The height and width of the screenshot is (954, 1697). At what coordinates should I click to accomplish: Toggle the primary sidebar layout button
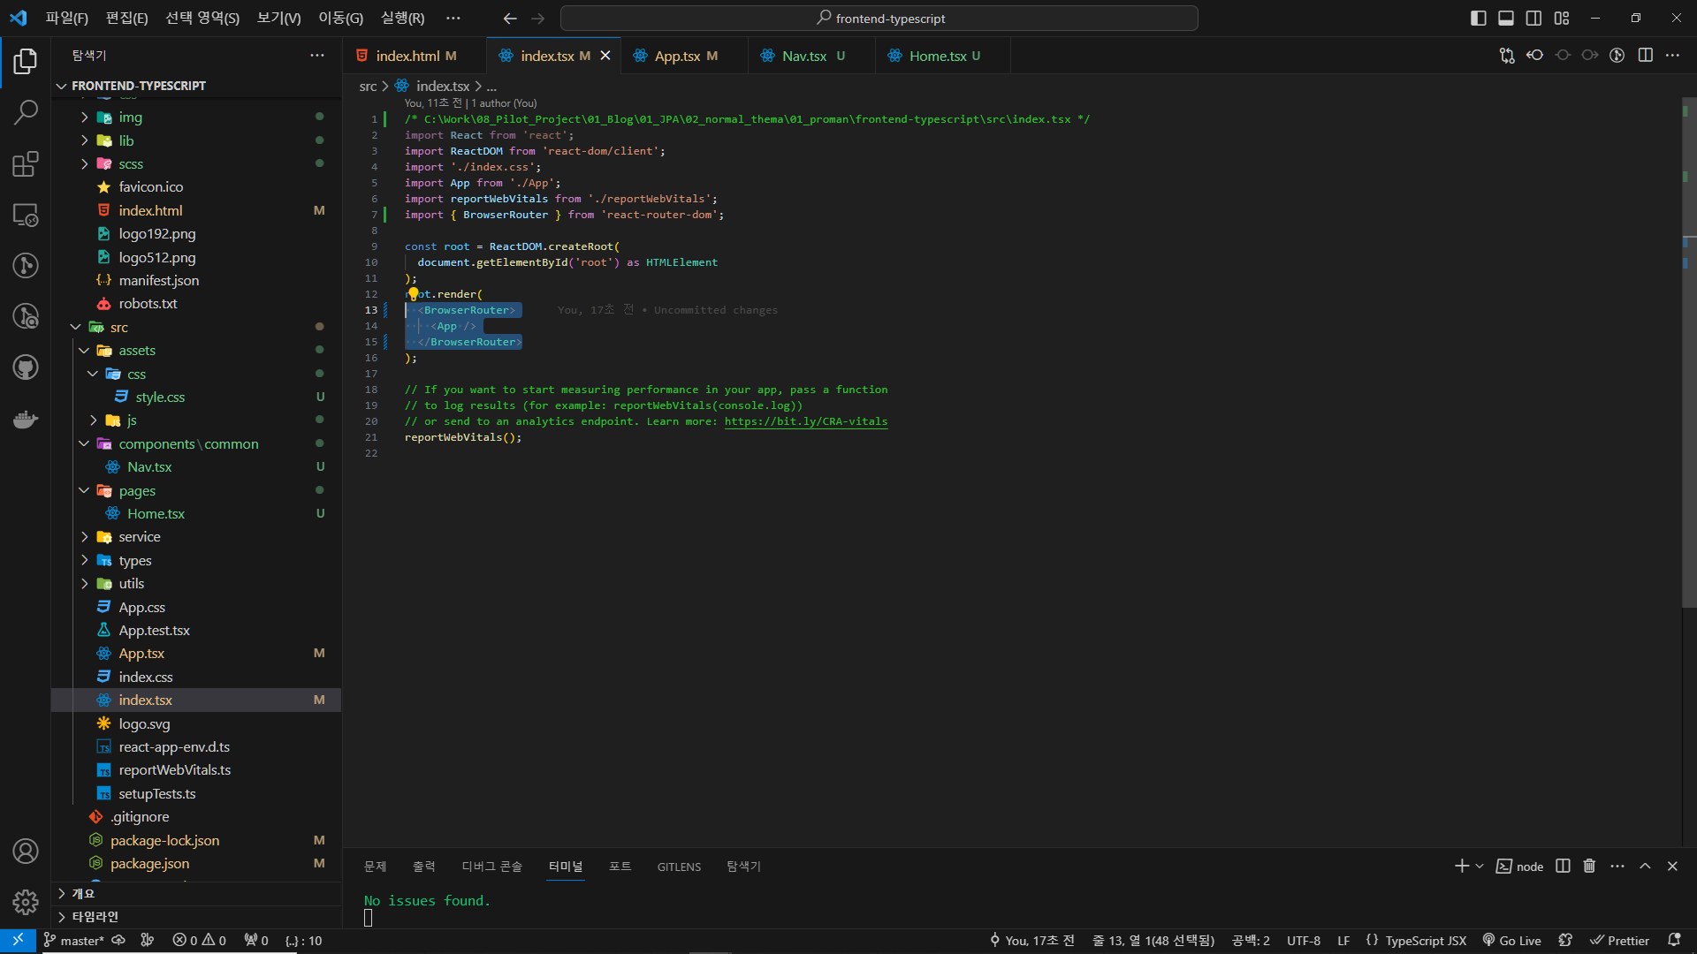(1478, 18)
